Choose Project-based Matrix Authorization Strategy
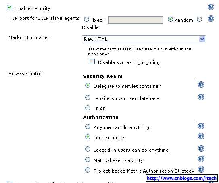This screenshot has height=183, width=219. tap(88, 170)
